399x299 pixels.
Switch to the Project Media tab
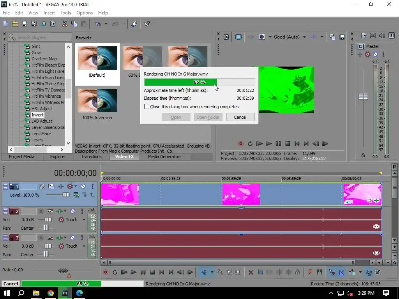[x=22, y=157]
